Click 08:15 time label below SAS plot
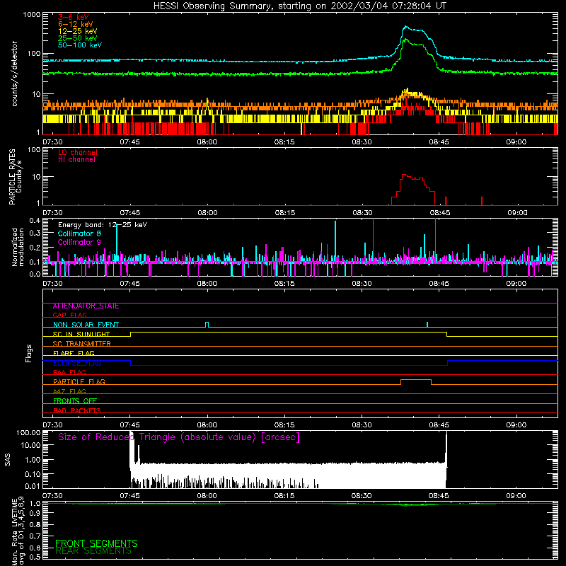Image resolution: width=566 pixels, height=566 pixels. click(x=284, y=496)
